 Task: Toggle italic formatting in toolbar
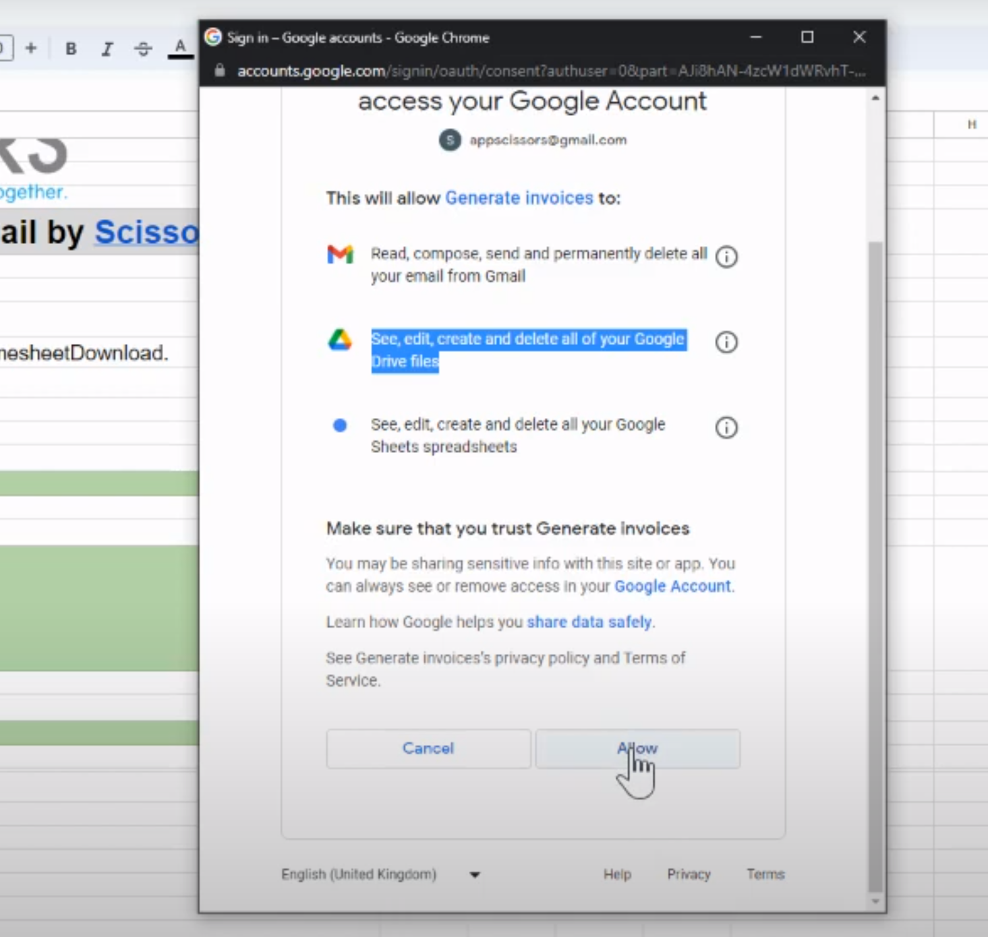(107, 49)
